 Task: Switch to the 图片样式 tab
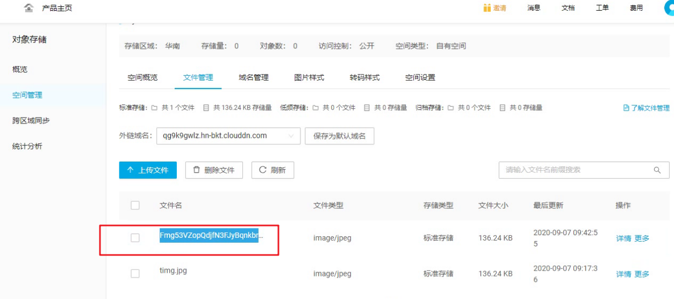point(309,77)
